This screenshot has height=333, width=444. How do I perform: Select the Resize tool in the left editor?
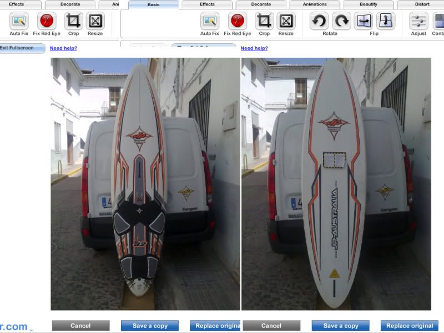[95, 21]
